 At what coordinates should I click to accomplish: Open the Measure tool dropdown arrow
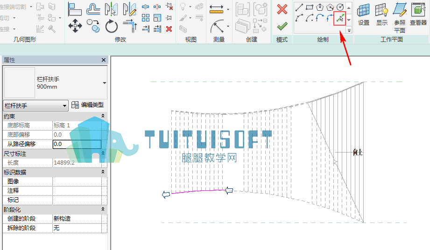(228, 27)
